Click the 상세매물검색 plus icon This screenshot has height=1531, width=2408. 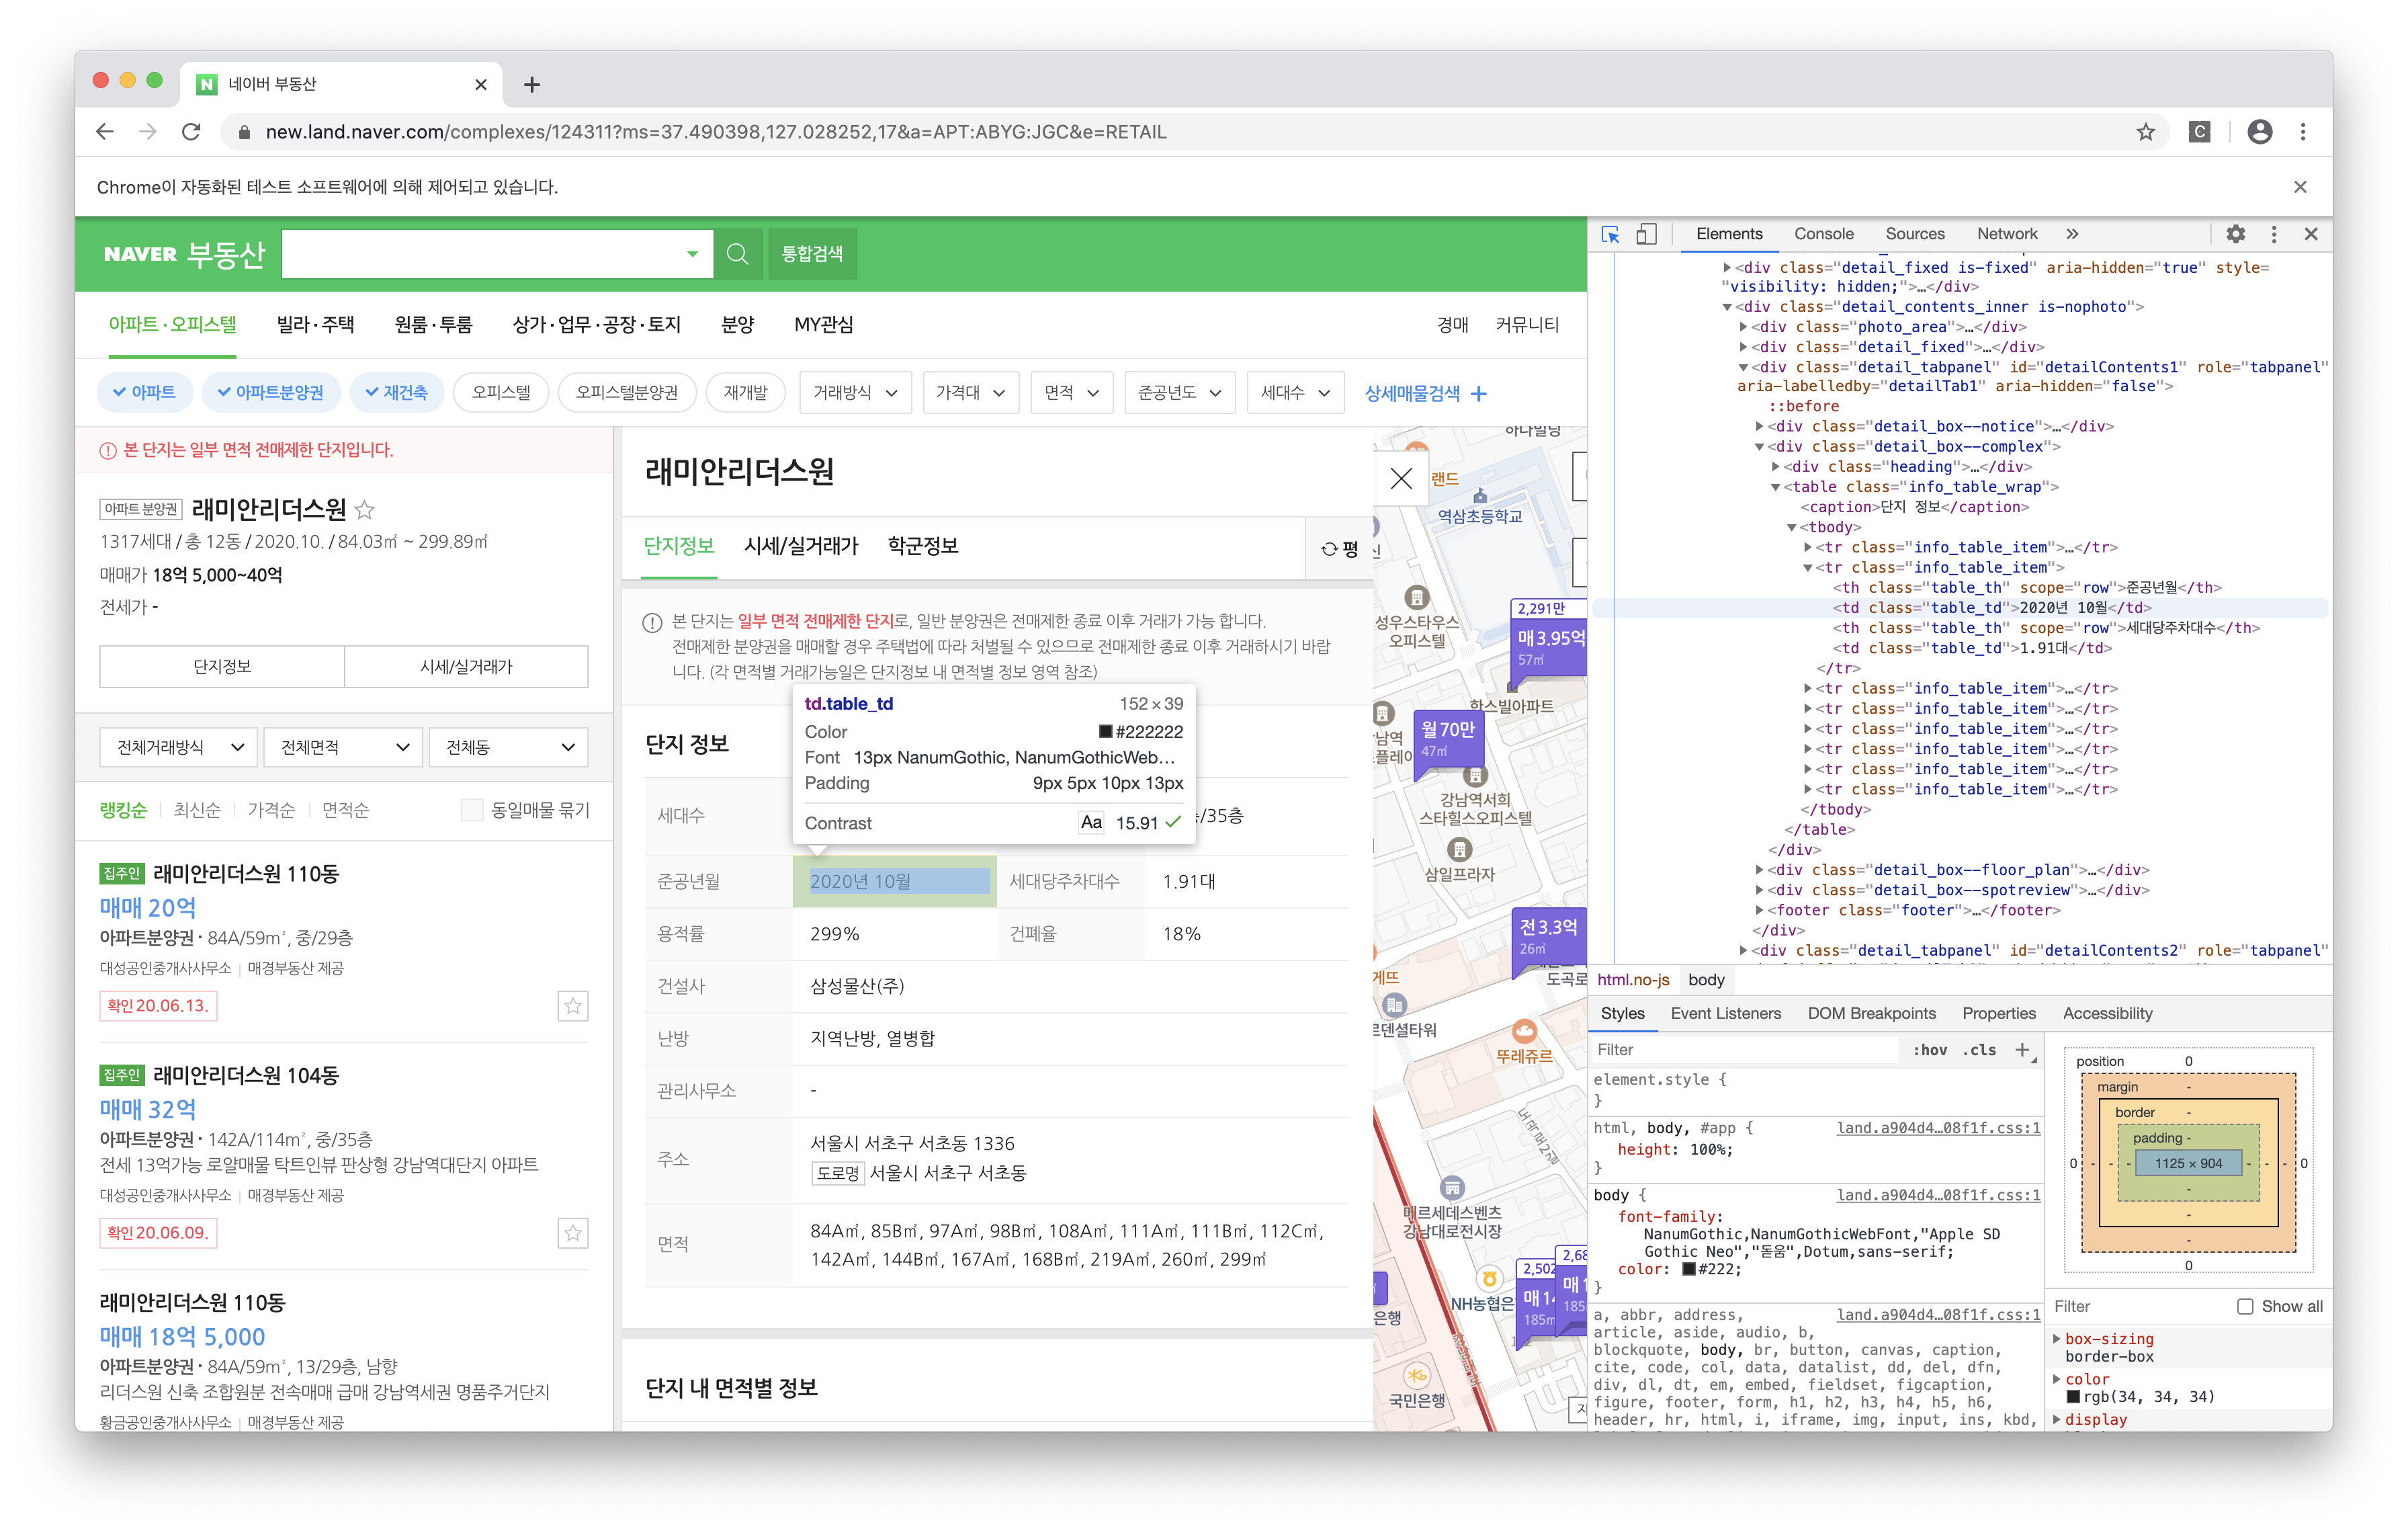(x=1479, y=394)
